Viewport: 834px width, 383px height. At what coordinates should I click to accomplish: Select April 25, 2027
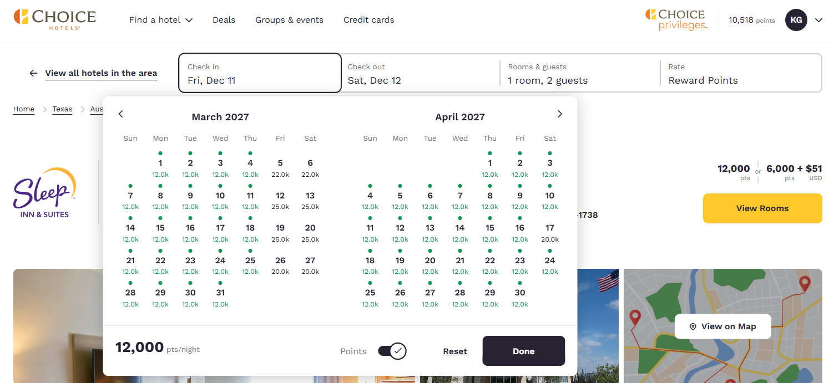(370, 293)
